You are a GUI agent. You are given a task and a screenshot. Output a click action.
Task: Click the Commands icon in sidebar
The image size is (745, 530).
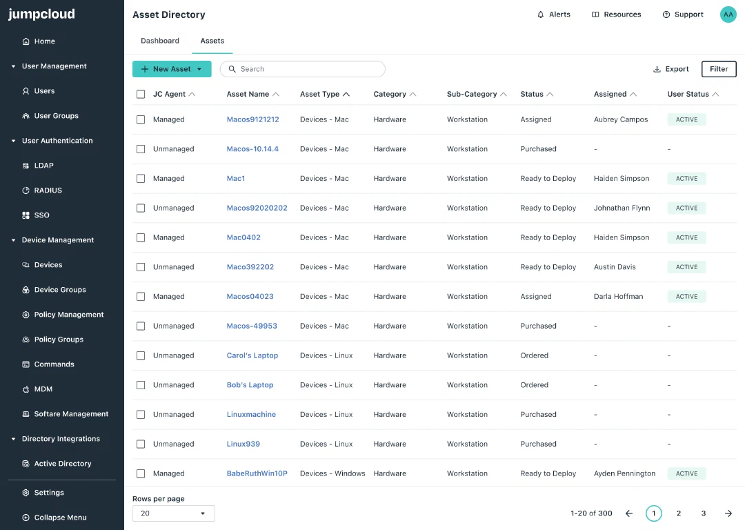26,364
